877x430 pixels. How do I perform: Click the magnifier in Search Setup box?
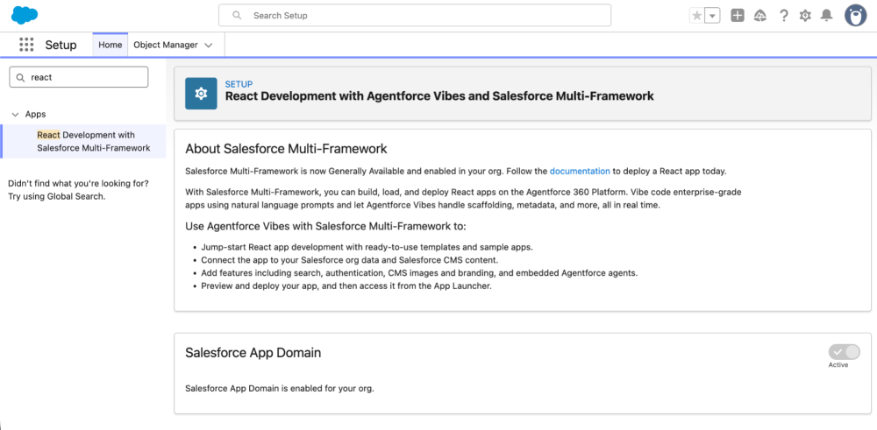pyautogui.click(x=237, y=16)
